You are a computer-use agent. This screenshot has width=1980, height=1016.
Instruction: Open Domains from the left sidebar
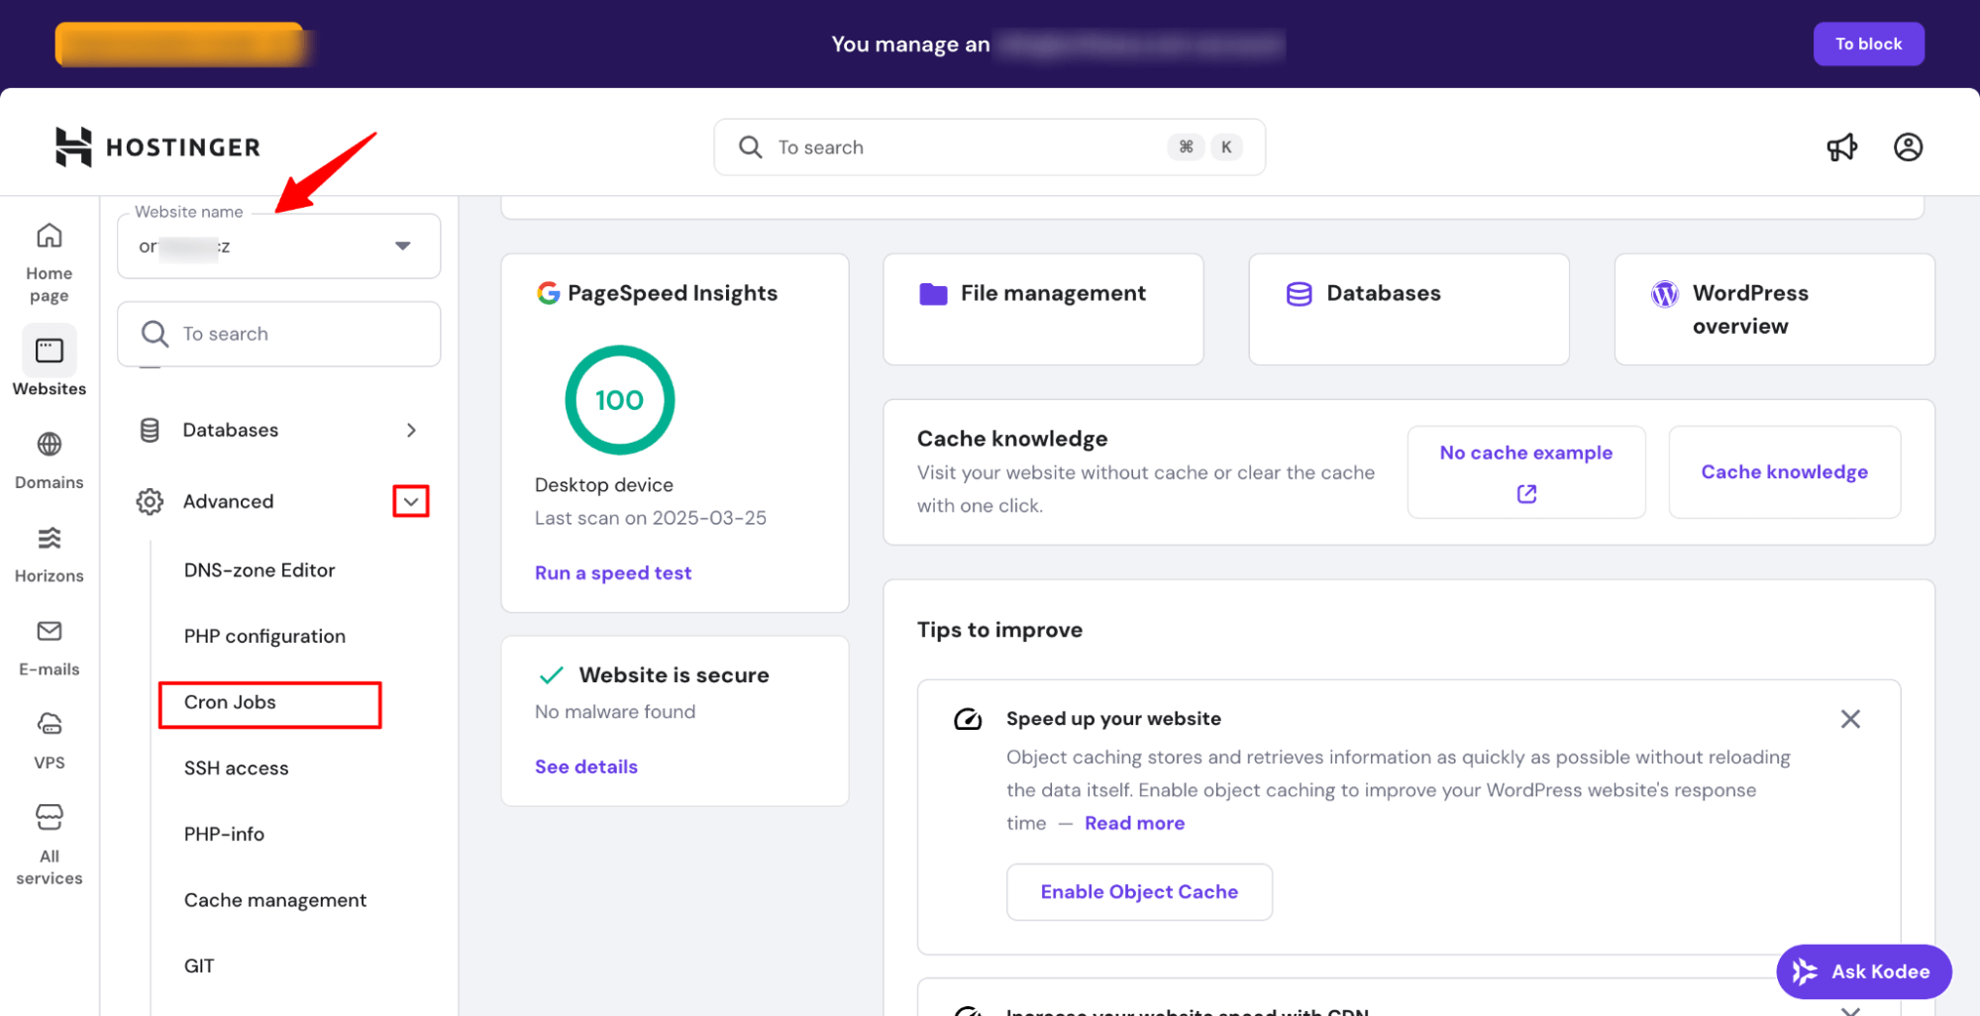[49, 460]
